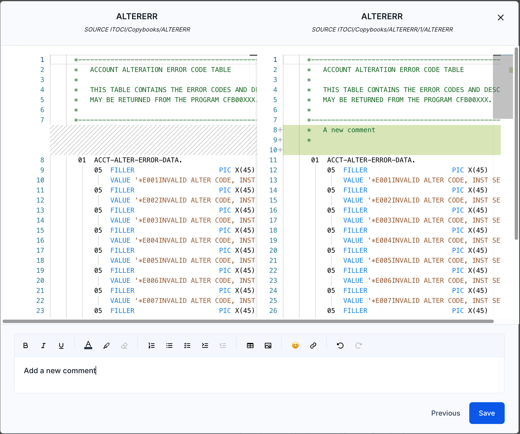Screen dimensions: 520x434
Task: Click the Save button
Action: point(487,413)
